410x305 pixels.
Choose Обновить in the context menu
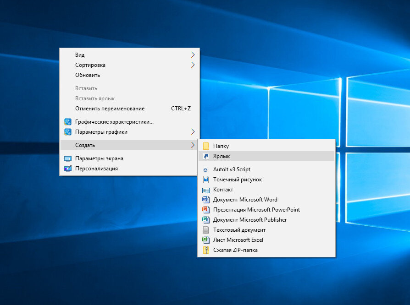(130, 75)
